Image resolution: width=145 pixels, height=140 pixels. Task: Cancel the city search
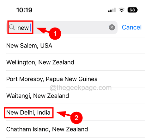(x=132, y=27)
